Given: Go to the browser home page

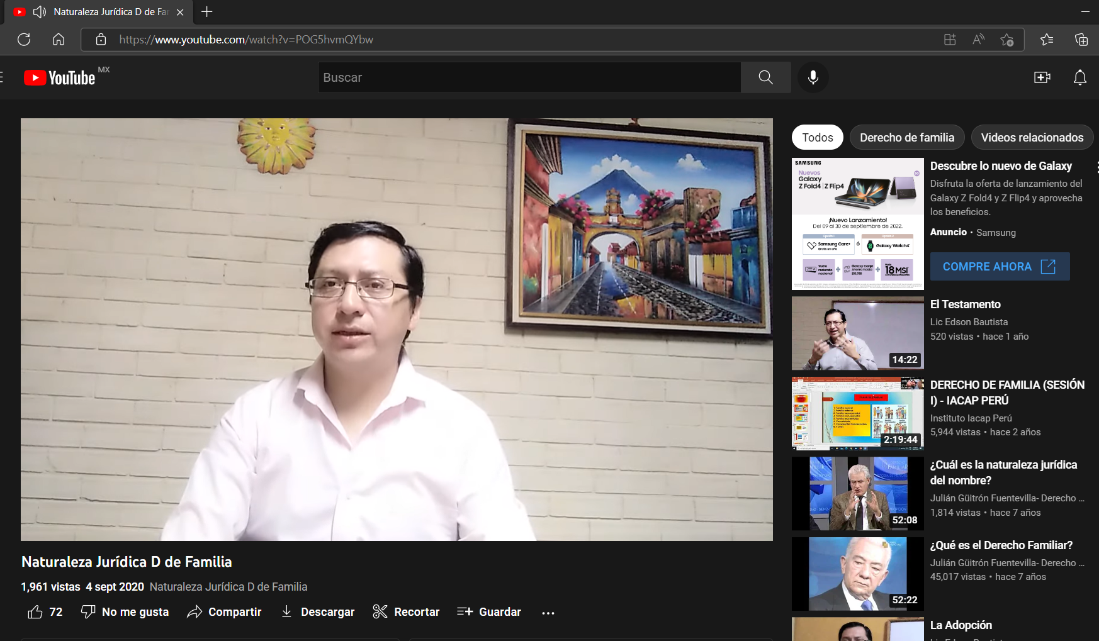Looking at the screenshot, I should [59, 40].
